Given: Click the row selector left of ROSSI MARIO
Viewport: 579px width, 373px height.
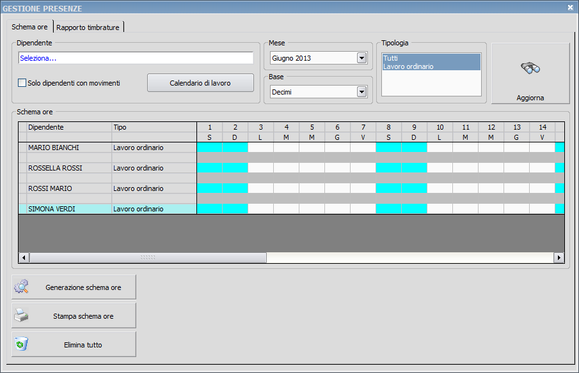Looking at the screenshot, I should (22, 188).
